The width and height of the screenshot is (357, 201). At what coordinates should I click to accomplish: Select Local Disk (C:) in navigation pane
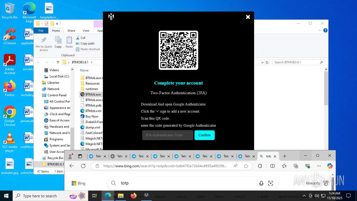[59, 76]
